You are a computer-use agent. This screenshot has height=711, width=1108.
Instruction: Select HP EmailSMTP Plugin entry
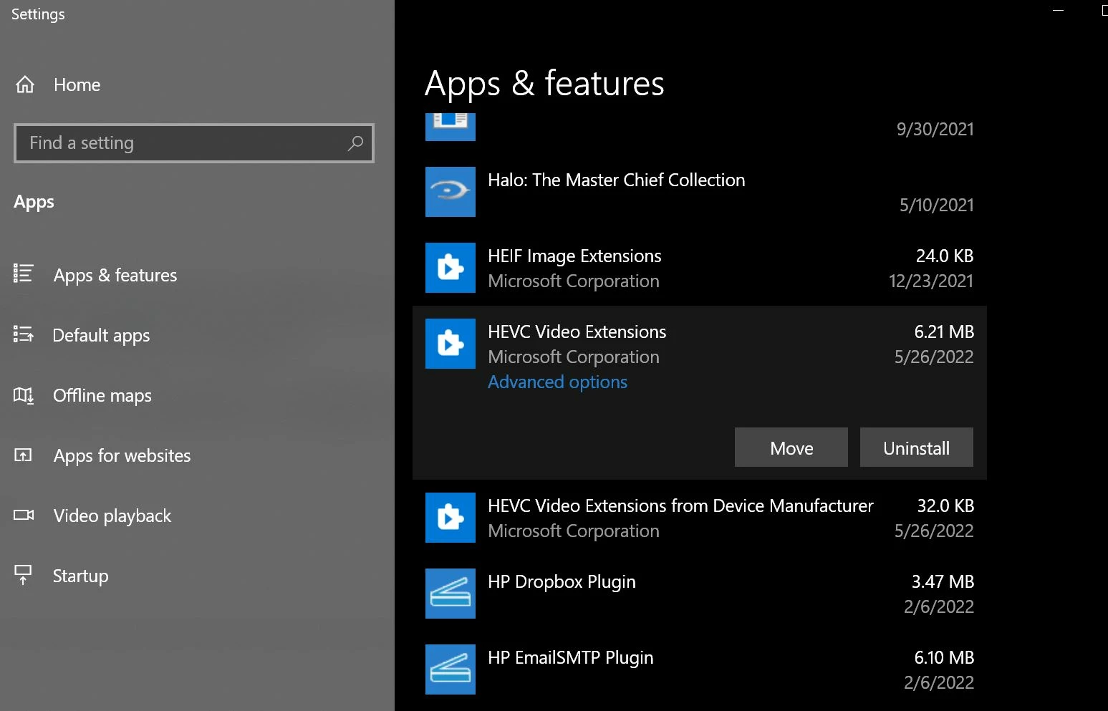point(700,669)
